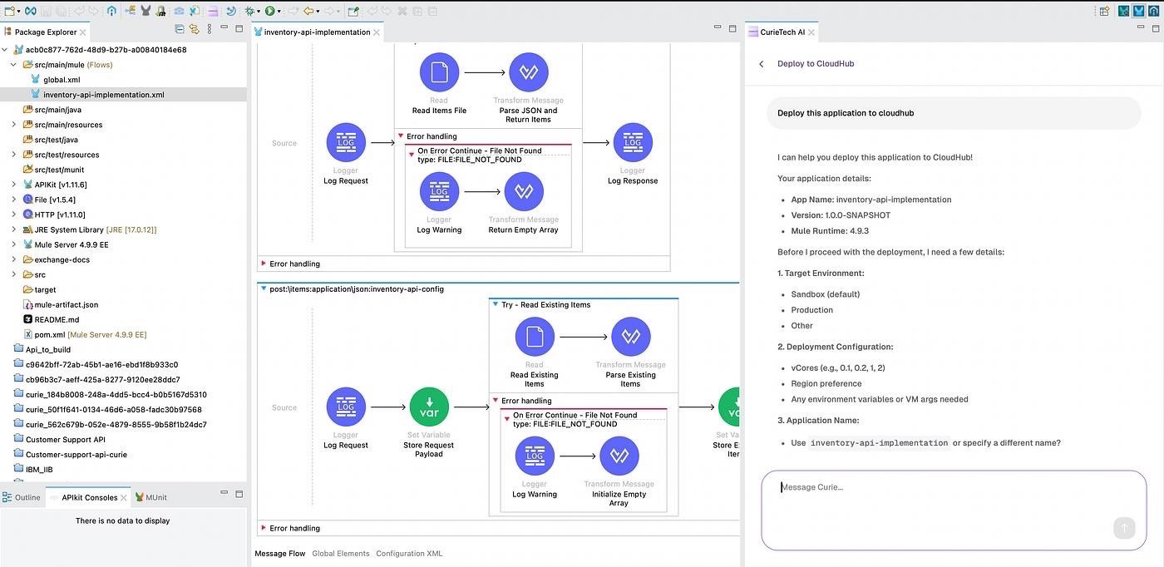Image resolution: width=1164 pixels, height=567 pixels.
Task: Go back with the chevron beside Deploy to CloudHub
Action: click(x=761, y=64)
